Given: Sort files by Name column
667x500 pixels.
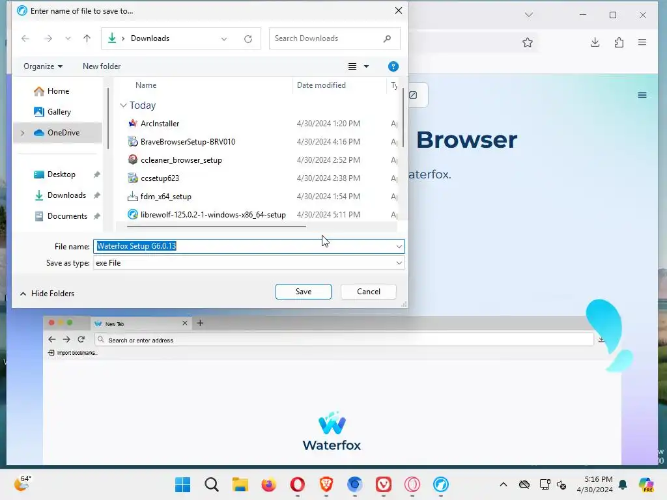Looking at the screenshot, I should click(x=146, y=85).
